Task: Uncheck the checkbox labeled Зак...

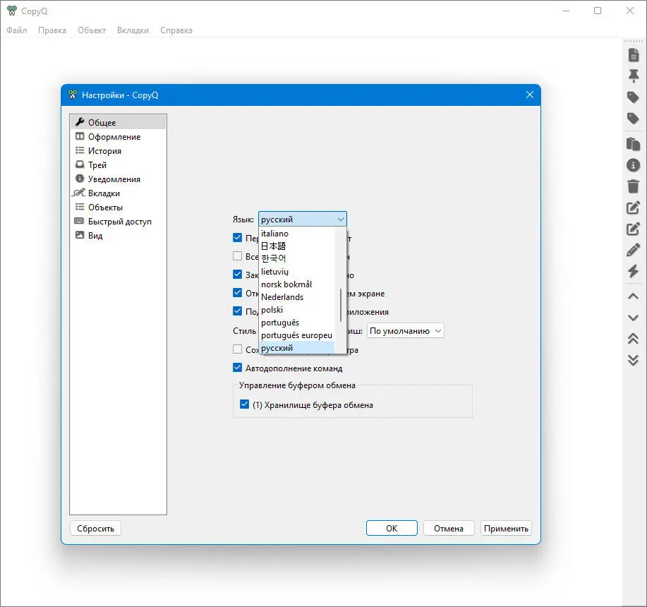Action: click(x=237, y=274)
